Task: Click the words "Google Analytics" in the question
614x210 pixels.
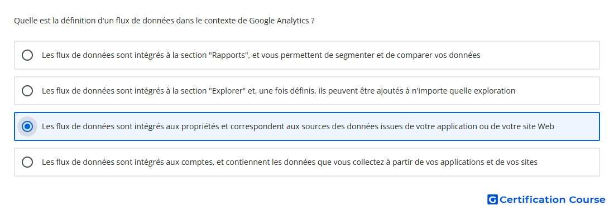Action: [x=279, y=21]
